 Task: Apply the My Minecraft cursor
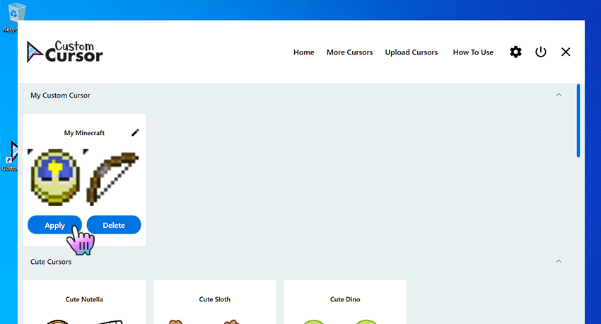click(x=55, y=225)
